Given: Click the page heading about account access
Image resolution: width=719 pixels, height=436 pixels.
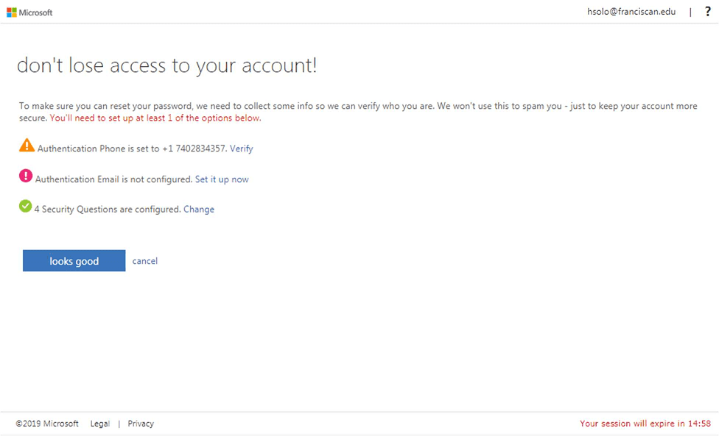Looking at the screenshot, I should tap(167, 66).
